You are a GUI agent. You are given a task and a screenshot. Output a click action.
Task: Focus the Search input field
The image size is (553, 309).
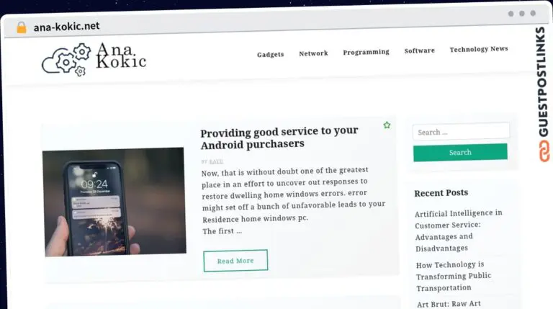tap(461, 132)
